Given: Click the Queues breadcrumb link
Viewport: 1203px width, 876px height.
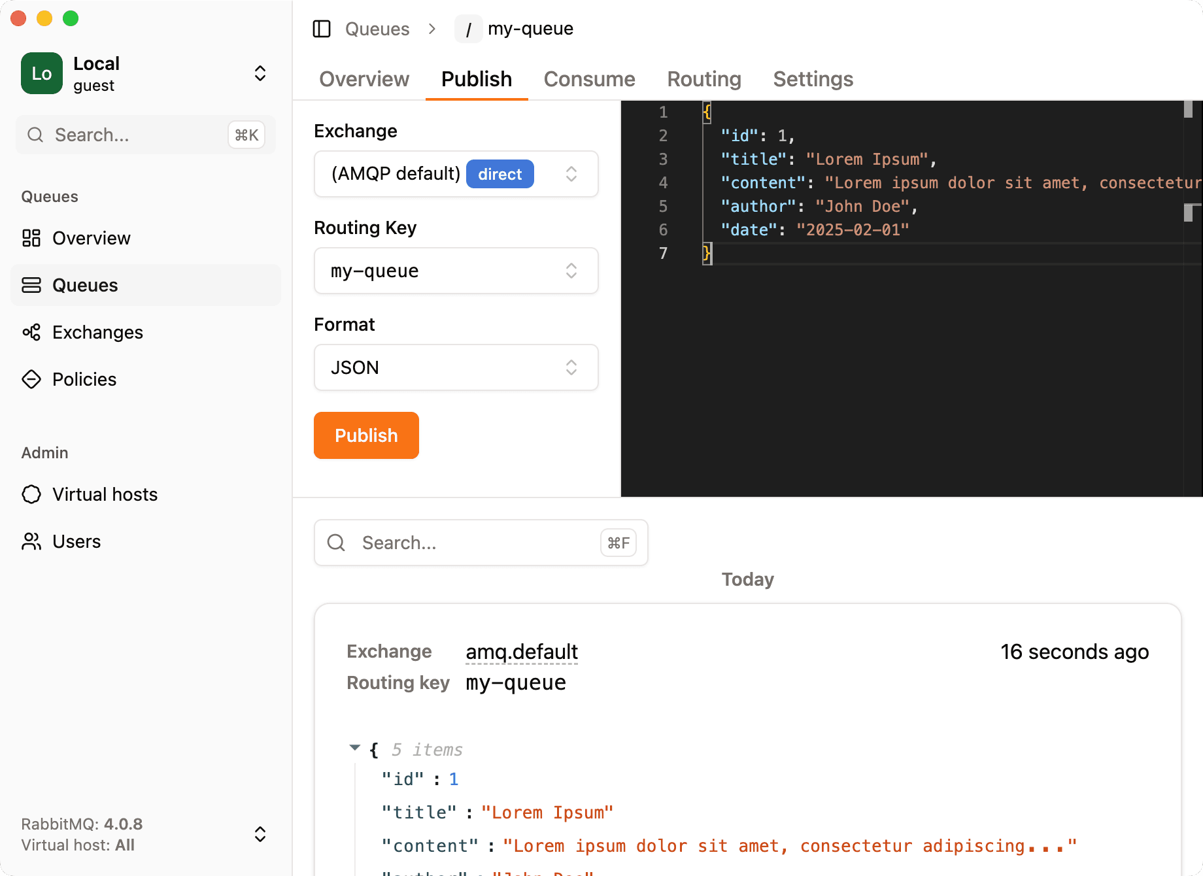Looking at the screenshot, I should (377, 29).
